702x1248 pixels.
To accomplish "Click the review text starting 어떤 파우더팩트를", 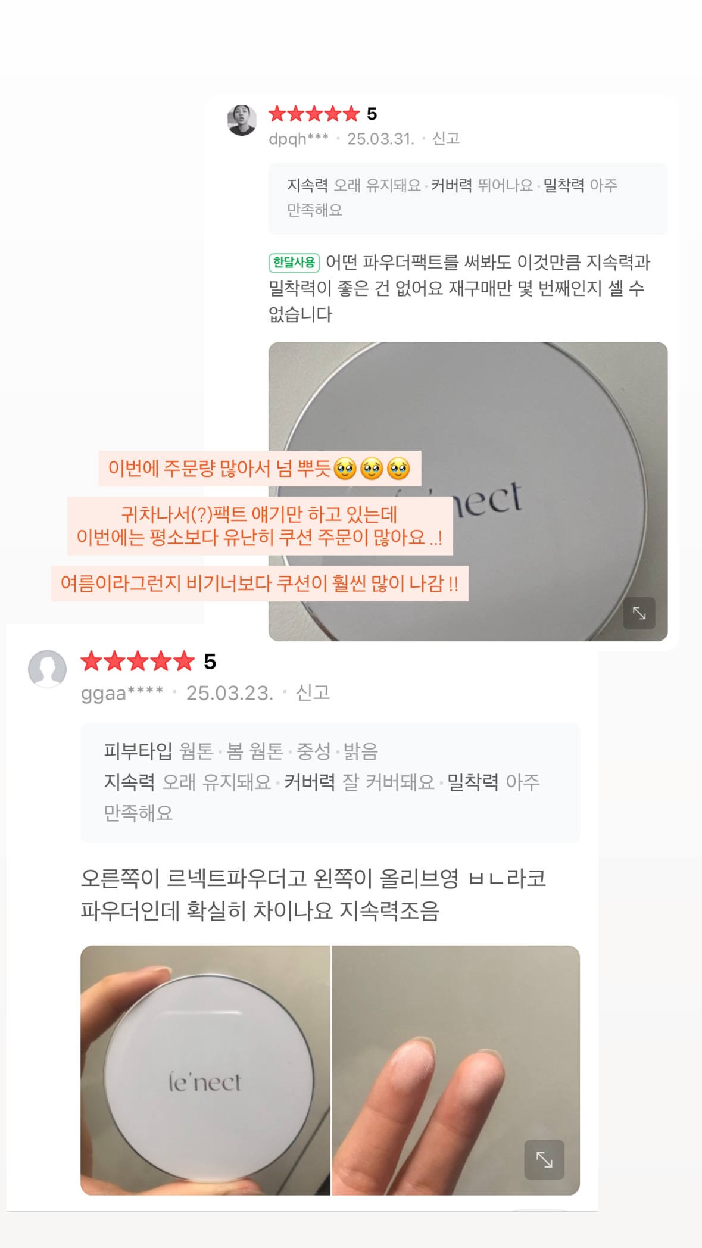I will point(458,288).
